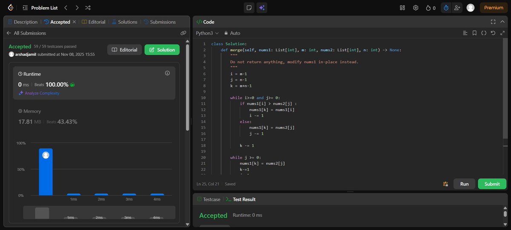Open the layout grid icon
Screen dimensions: 511x230
coord(402,8)
